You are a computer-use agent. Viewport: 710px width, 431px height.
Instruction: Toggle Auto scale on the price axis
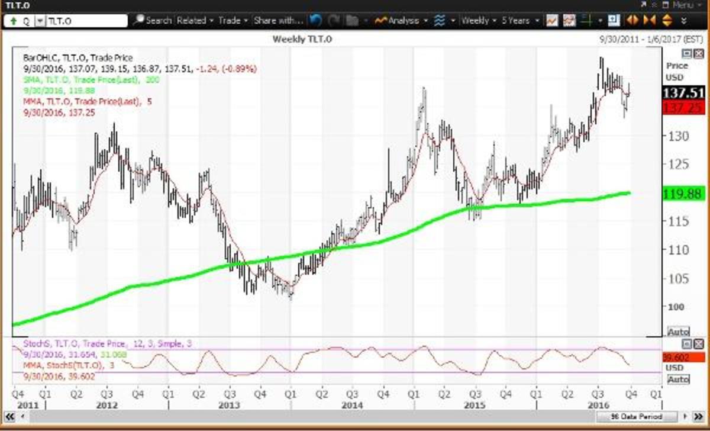tap(678, 332)
